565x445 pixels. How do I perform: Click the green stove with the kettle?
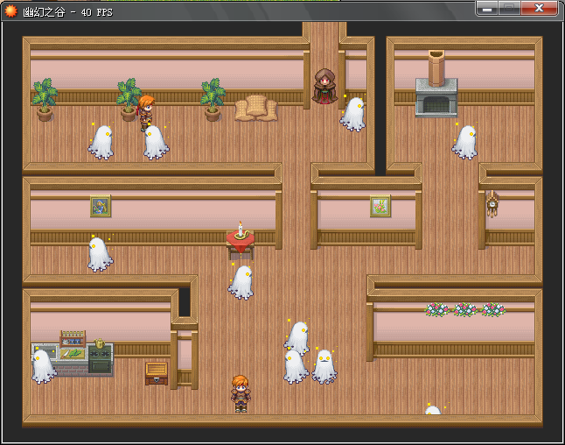pyautogui.click(x=100, y=356)
